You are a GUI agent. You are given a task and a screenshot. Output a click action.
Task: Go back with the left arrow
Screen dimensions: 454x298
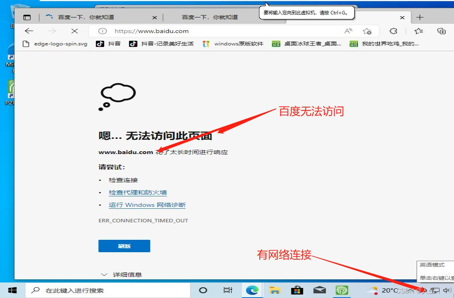pyautogui.click(x=29, y=31)
